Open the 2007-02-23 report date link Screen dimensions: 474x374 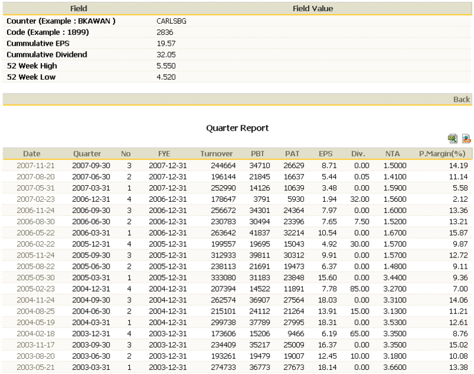[36, 199]
